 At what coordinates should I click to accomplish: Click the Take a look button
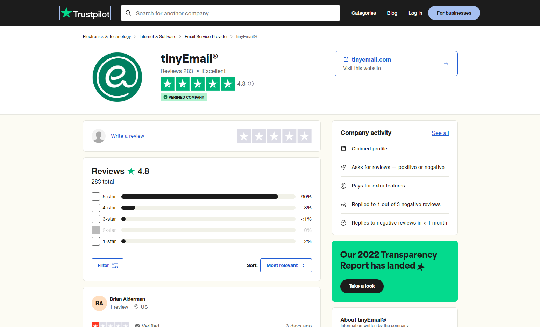[x=362, y=286]
